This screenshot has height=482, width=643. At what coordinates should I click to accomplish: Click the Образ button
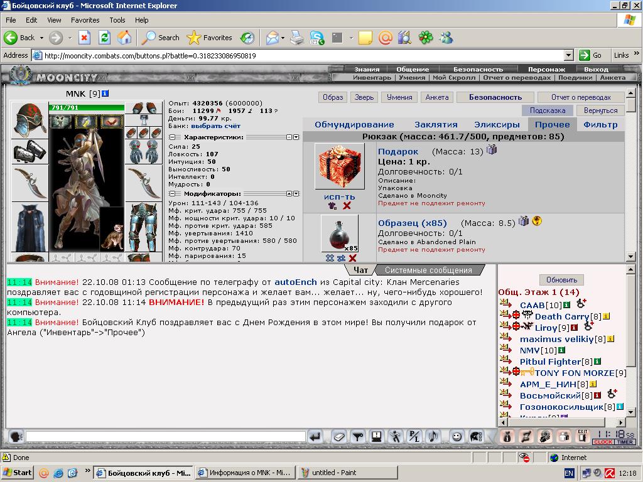(333, 97)
